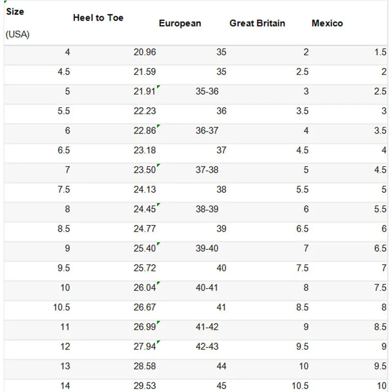This screenshot has width=392, height=392.
Task: Click the green indicator beside 24.45
Action: (x=158, y=204)
